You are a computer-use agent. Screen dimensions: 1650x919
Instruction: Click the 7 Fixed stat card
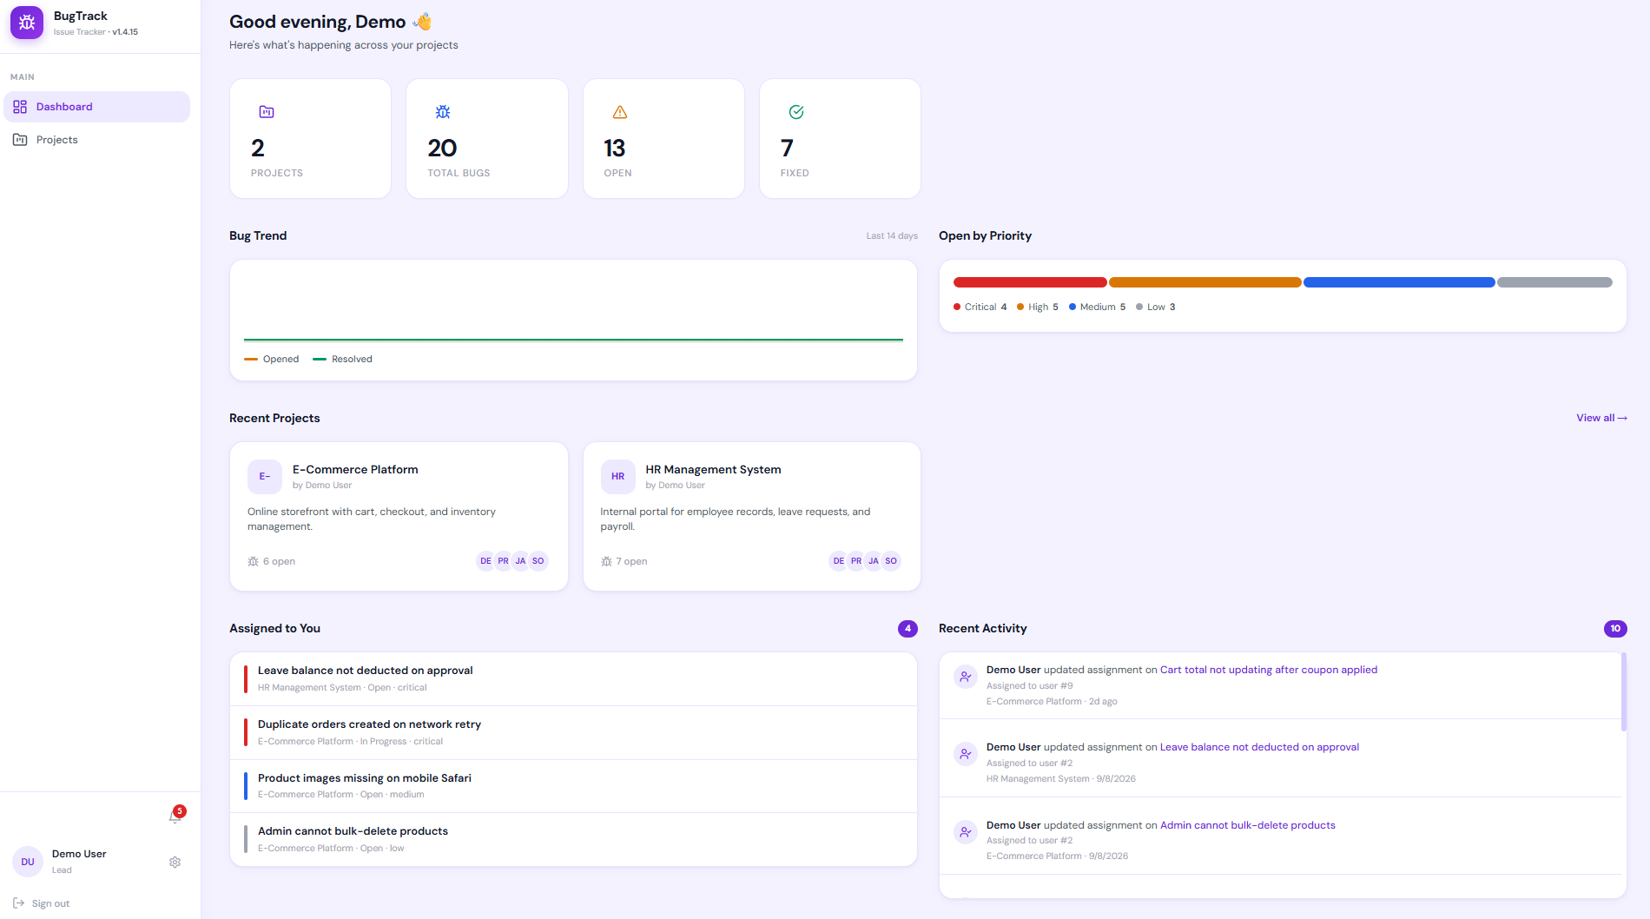(x=840, y=139)
